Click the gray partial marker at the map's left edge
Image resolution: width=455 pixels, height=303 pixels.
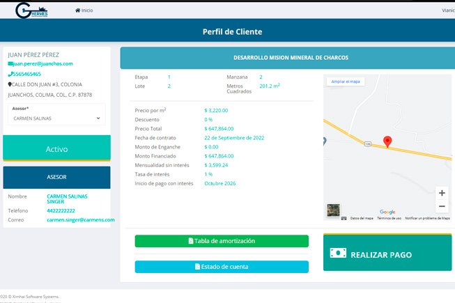[325, 141]
